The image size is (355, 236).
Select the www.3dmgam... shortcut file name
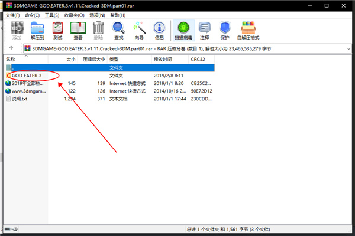click(x=29, y=91)
